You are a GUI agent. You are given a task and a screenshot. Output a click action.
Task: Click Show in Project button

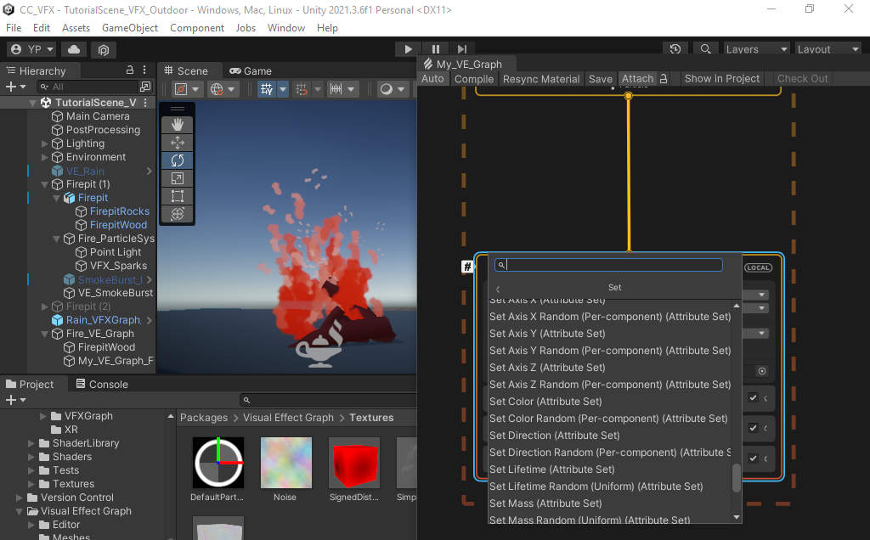click(x=722, y=79)
